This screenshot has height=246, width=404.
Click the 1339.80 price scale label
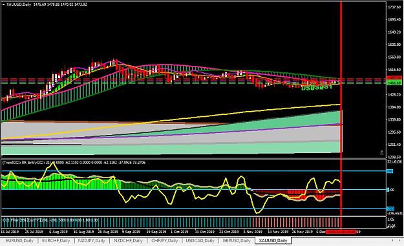[x=394, y=119]
